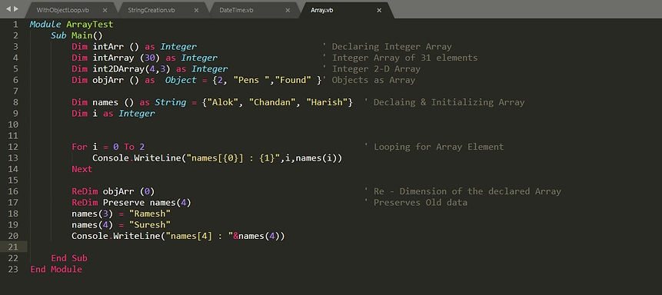
Task: Click 'Dim i as Integer' on line 9
Action: click(113, 114)
